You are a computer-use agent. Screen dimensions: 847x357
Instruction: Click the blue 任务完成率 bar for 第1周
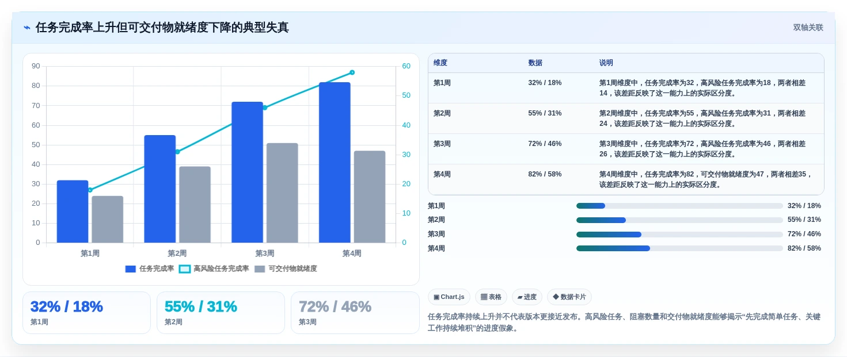tap(73, 212)
